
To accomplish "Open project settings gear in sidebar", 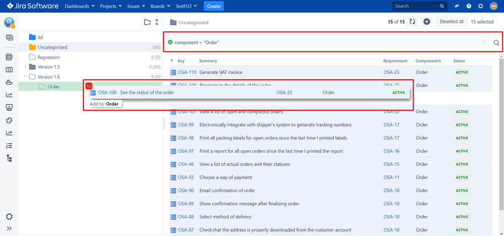I will tap(9, 216).
